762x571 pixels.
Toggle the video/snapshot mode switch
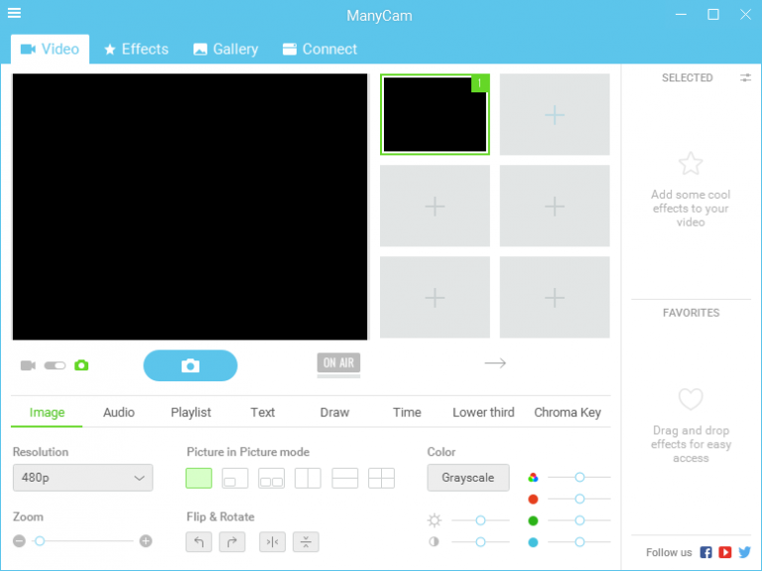[55, 365]
